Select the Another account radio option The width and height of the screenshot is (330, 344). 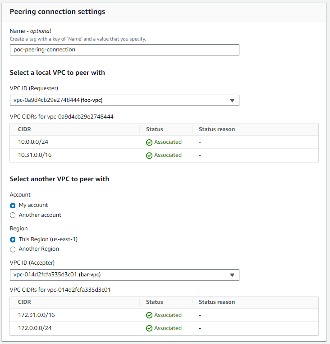pyautogui.click(x=13, y=215)
